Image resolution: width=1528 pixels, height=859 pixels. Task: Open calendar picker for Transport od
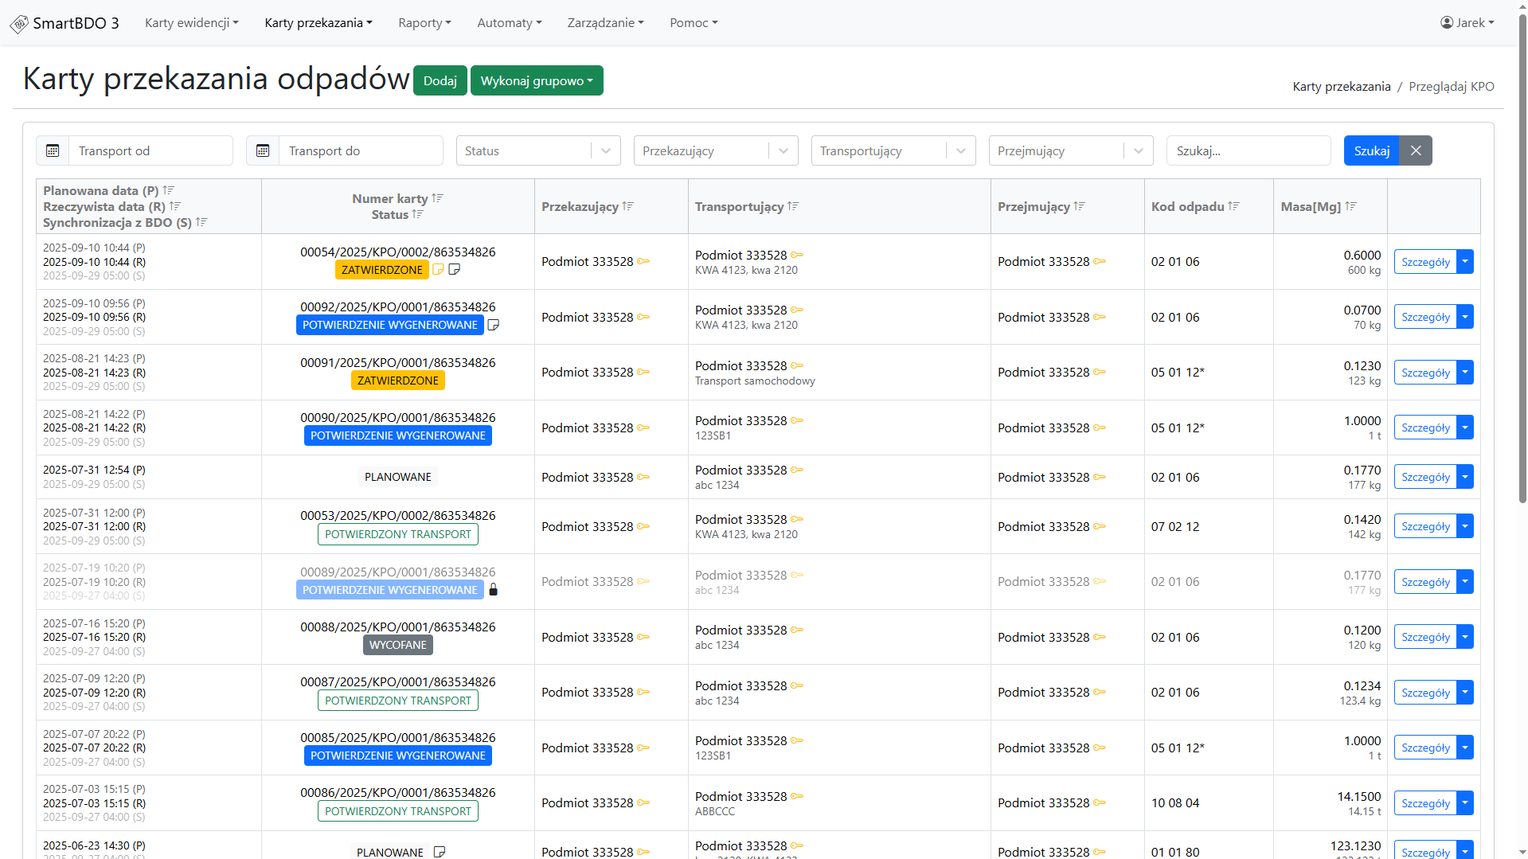[x=53, y=150]
